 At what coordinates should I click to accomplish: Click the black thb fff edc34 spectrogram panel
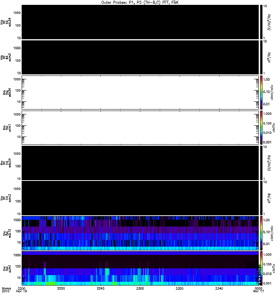140,22
